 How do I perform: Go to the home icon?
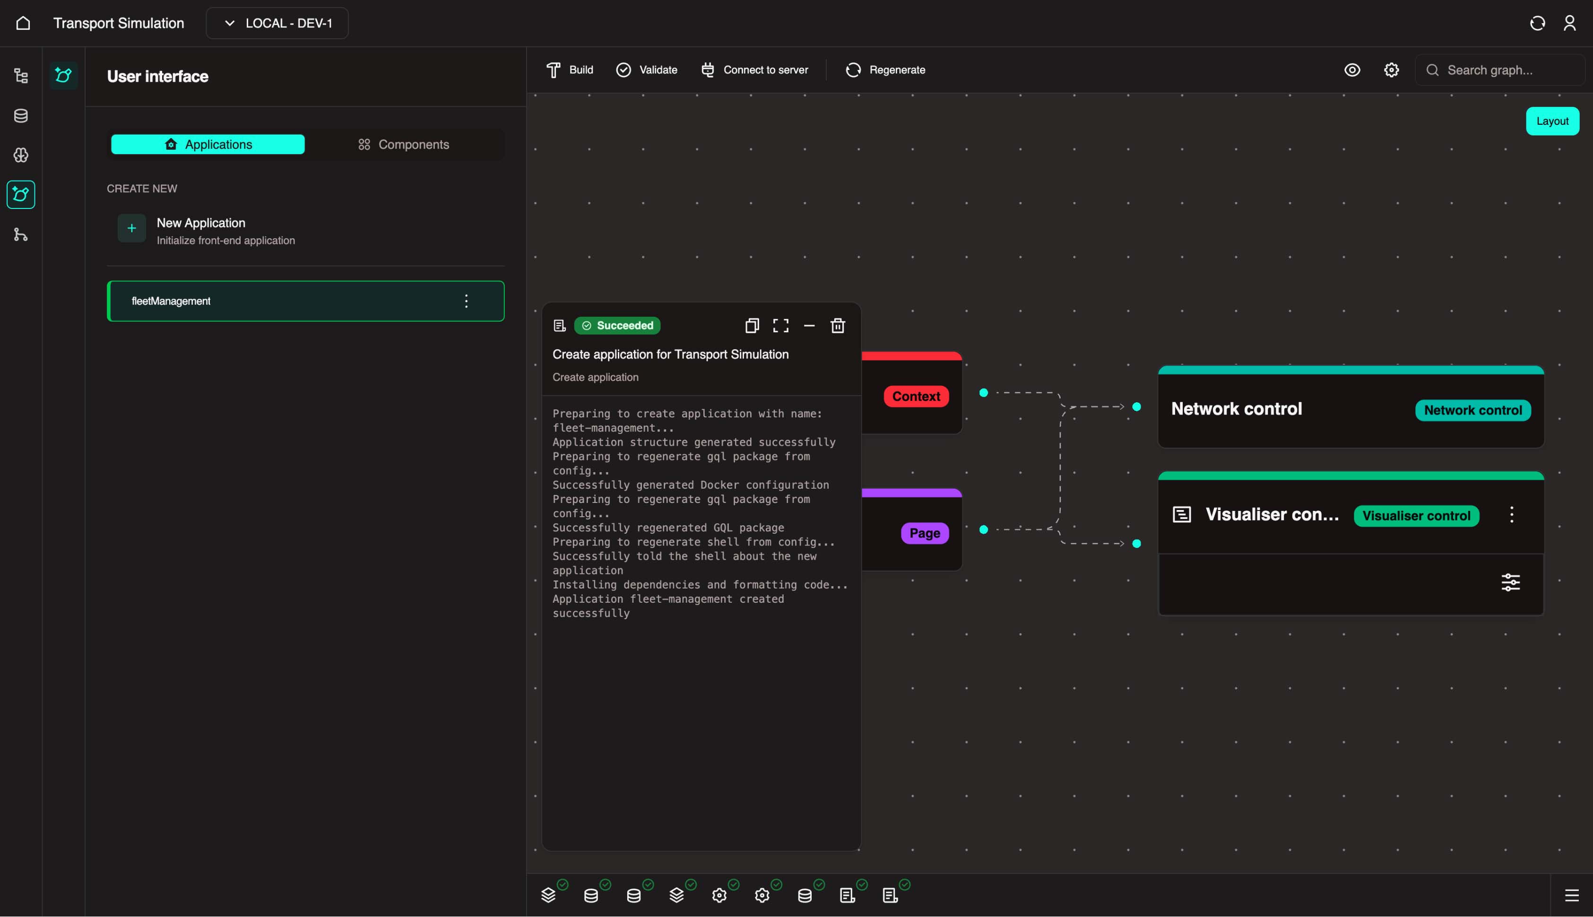(23, 23)
